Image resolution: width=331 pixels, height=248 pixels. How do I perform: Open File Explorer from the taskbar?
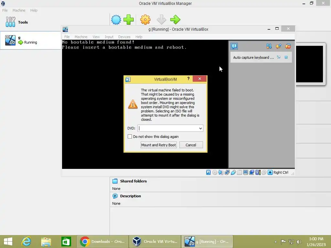[46, 242]
